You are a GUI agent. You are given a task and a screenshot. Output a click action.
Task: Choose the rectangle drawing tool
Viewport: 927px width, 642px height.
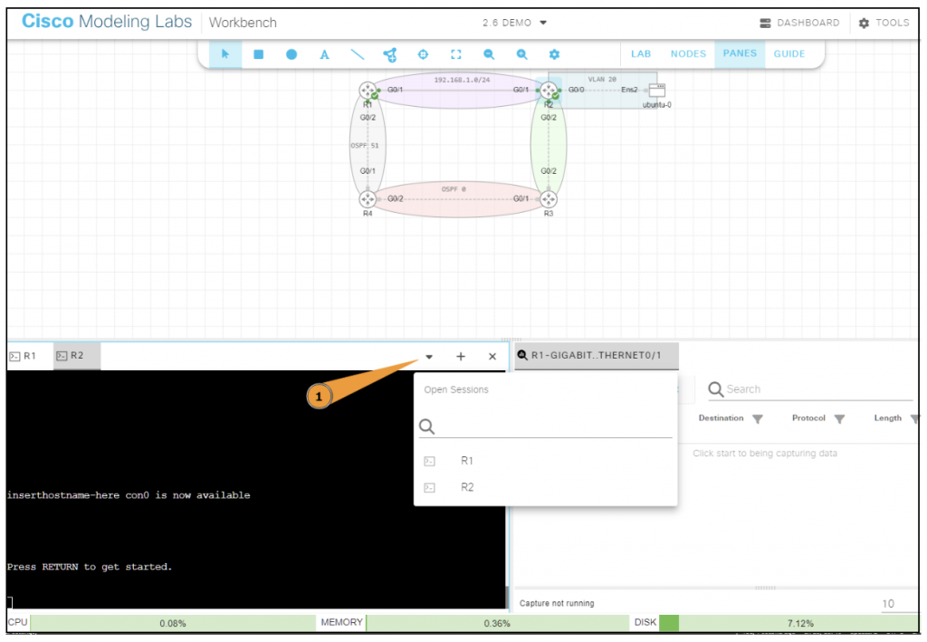[x=258, y=54]
